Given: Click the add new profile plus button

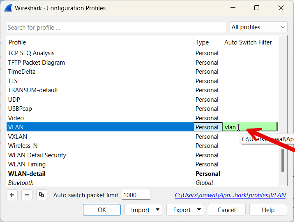Looking at the screenshot, I should click(12, 195).
